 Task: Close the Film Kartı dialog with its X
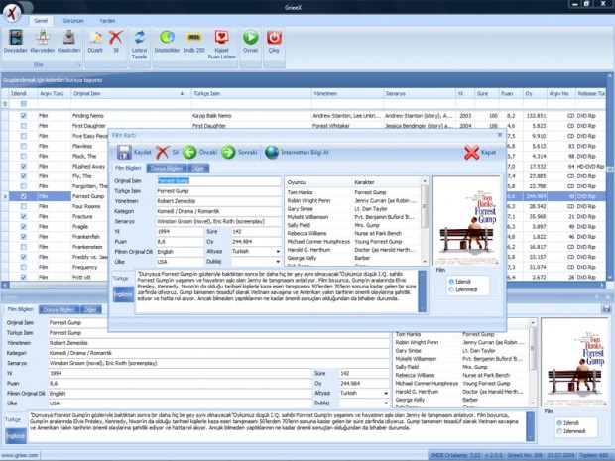pyautogui.click(x=500, y=135)
